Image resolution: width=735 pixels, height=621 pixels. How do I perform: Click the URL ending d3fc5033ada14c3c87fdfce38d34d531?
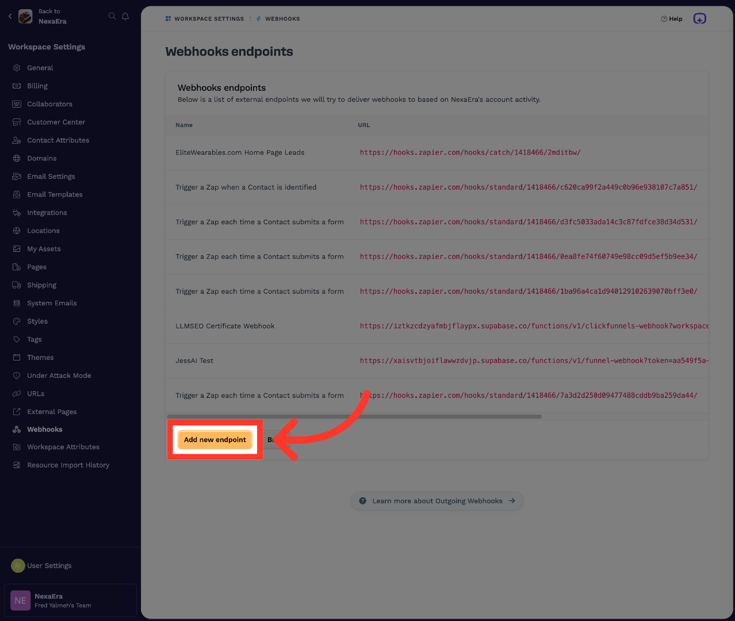(529, 222)
